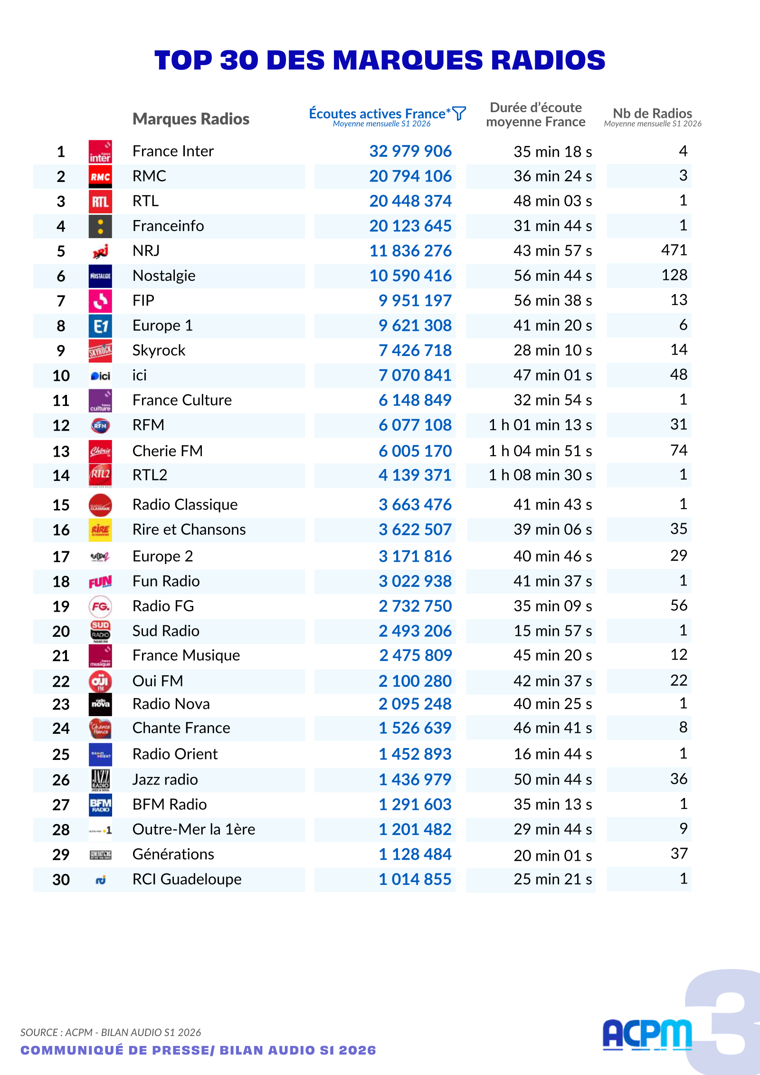Select the BFM Radio logo

100,805
